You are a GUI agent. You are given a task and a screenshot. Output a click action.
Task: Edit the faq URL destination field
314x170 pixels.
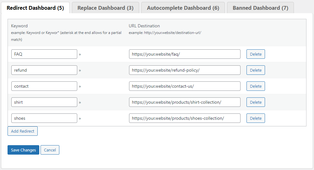(x=185, y=54)
